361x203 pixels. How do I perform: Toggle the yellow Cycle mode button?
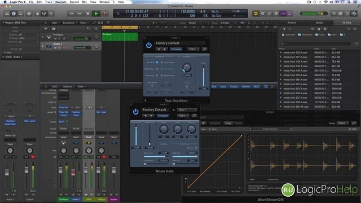pos(256,14)
